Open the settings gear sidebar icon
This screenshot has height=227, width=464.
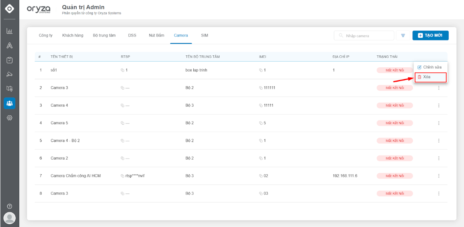pyautogui.click(x=10, y=118)
